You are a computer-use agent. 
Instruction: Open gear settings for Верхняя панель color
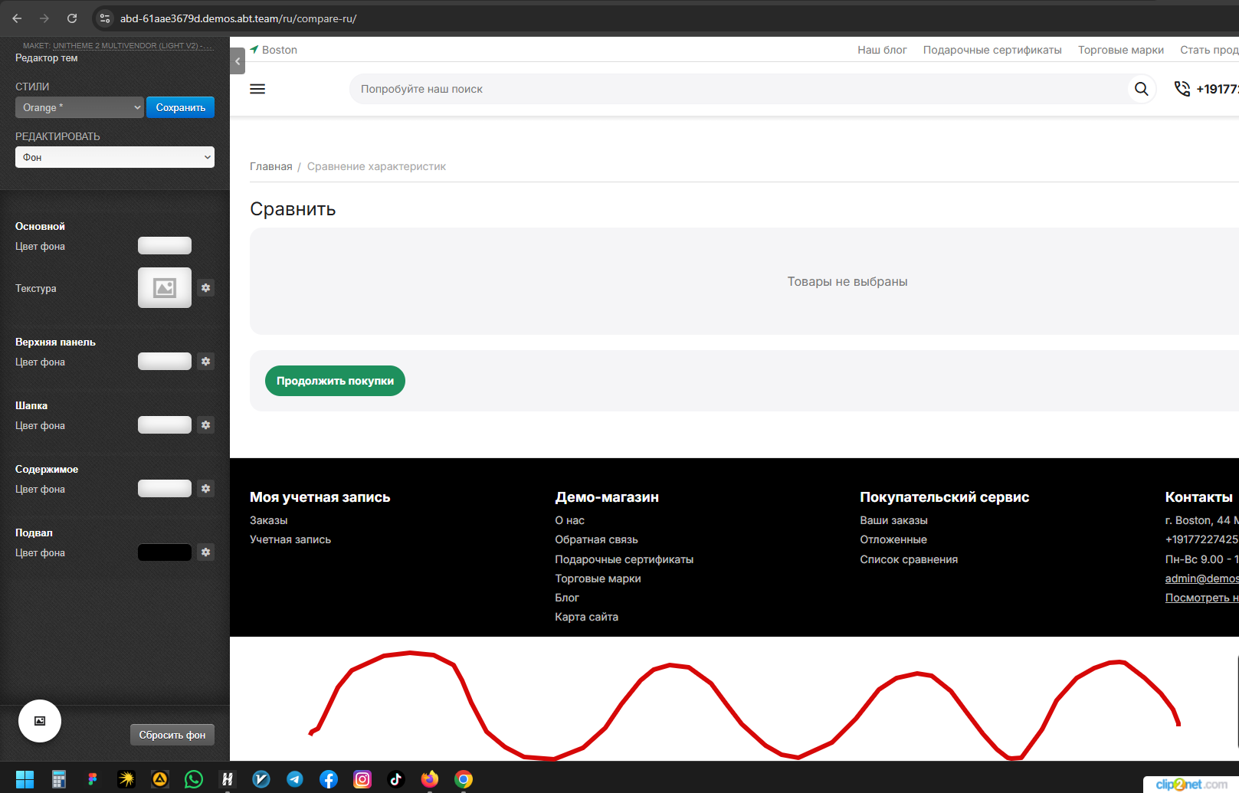[x=205, y=362]
